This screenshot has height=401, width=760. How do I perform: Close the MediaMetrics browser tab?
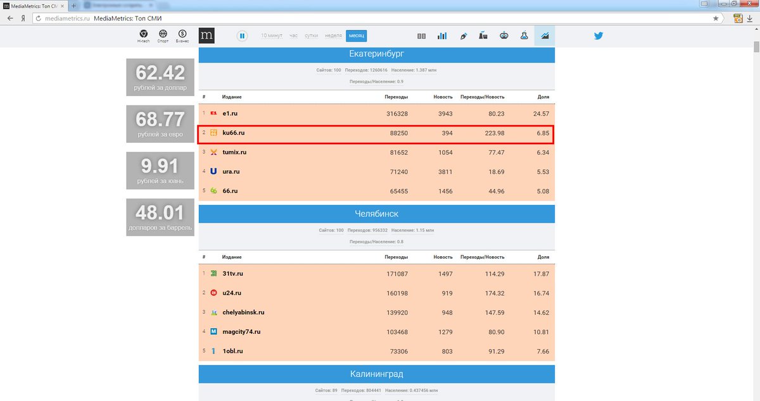pyautogui.click(x=62, y=5)
